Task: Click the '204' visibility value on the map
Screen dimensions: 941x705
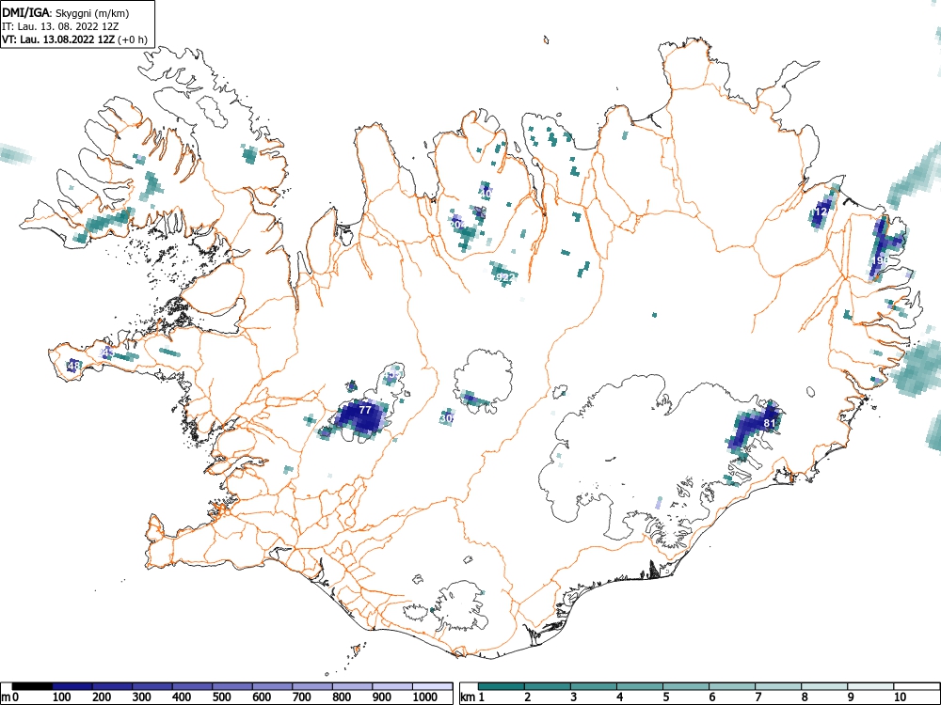Action: click(x=458, y=224)
